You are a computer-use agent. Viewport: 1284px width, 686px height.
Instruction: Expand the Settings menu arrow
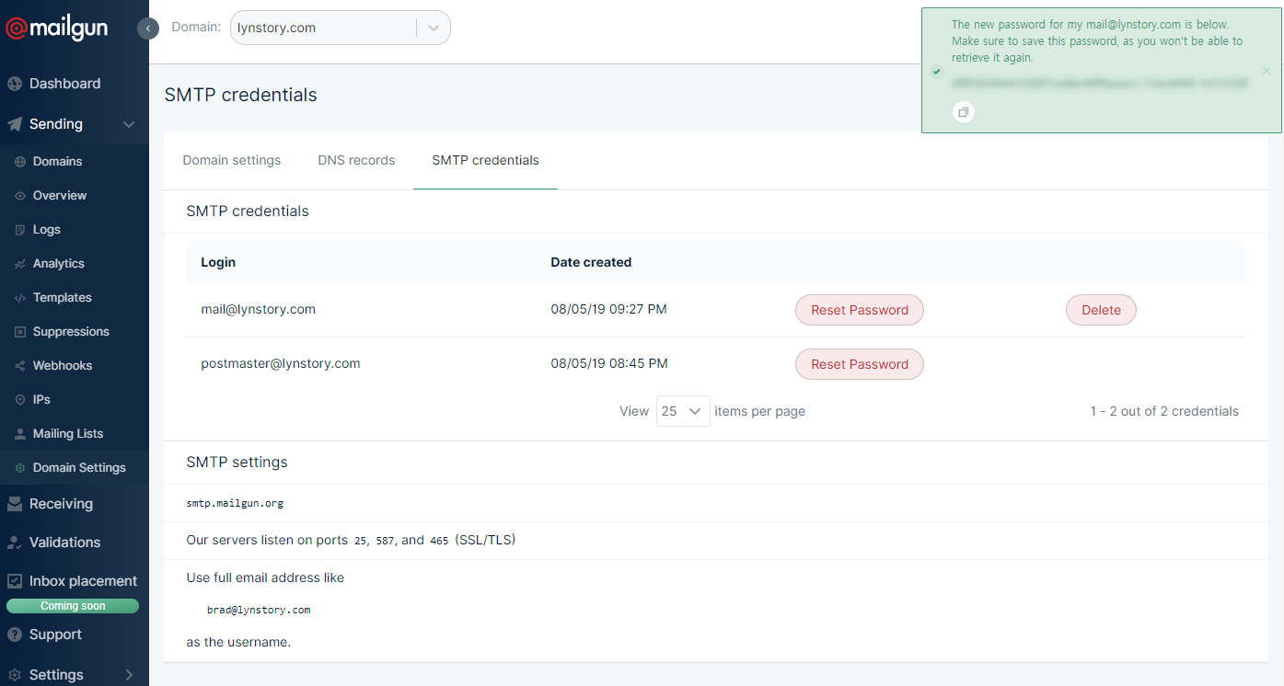129,675
